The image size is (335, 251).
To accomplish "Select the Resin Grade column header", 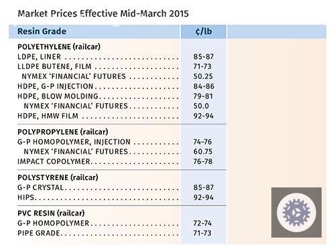I will pos(42,31).
